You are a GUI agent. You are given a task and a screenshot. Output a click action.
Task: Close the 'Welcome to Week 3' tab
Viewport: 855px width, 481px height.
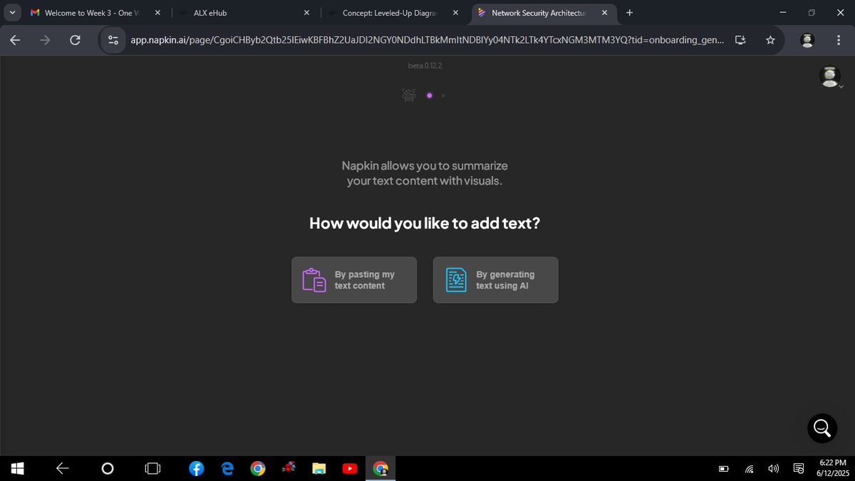pyautogui.click(x=157, y=13)
